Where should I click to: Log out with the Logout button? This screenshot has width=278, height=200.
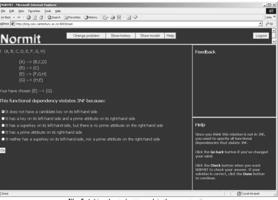pos(261,36)
